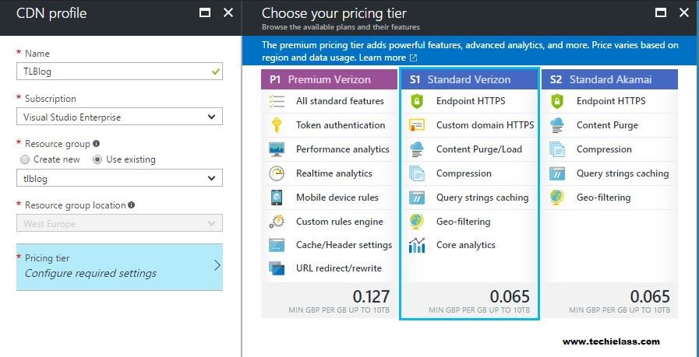
Task: Select the S2 Standard Akamai tier header
Action: [610, 79]
